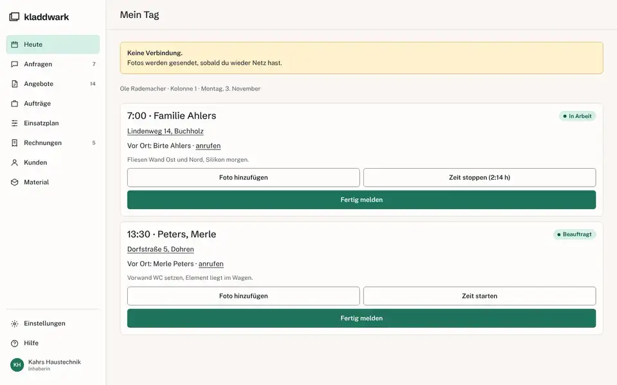Click the box icon beside Material
The image size is (617, 385).
(15, 182)
